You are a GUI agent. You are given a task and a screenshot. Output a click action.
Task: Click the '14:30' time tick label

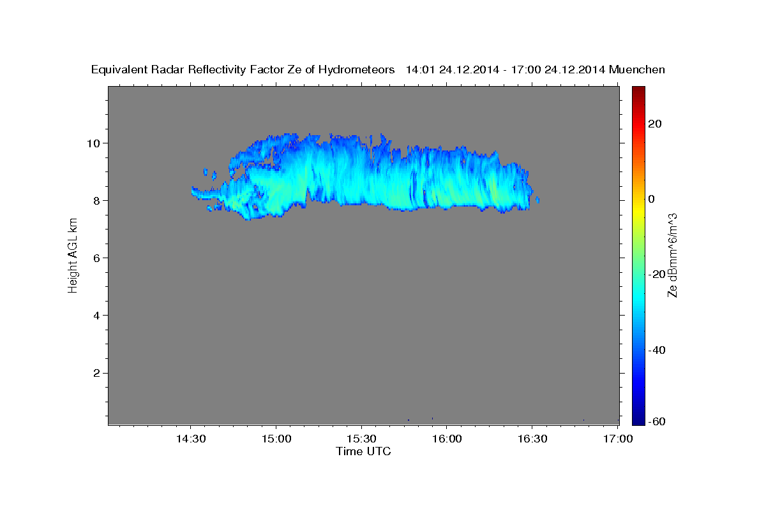pyautogui.click(x=191, y=439)
